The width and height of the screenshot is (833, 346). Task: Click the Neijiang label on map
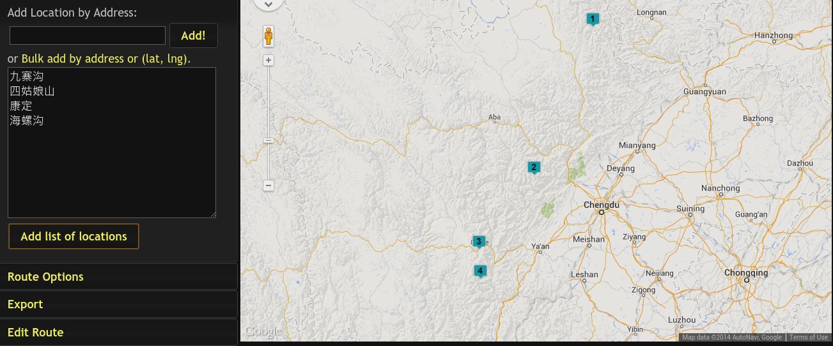click(660, 274)
